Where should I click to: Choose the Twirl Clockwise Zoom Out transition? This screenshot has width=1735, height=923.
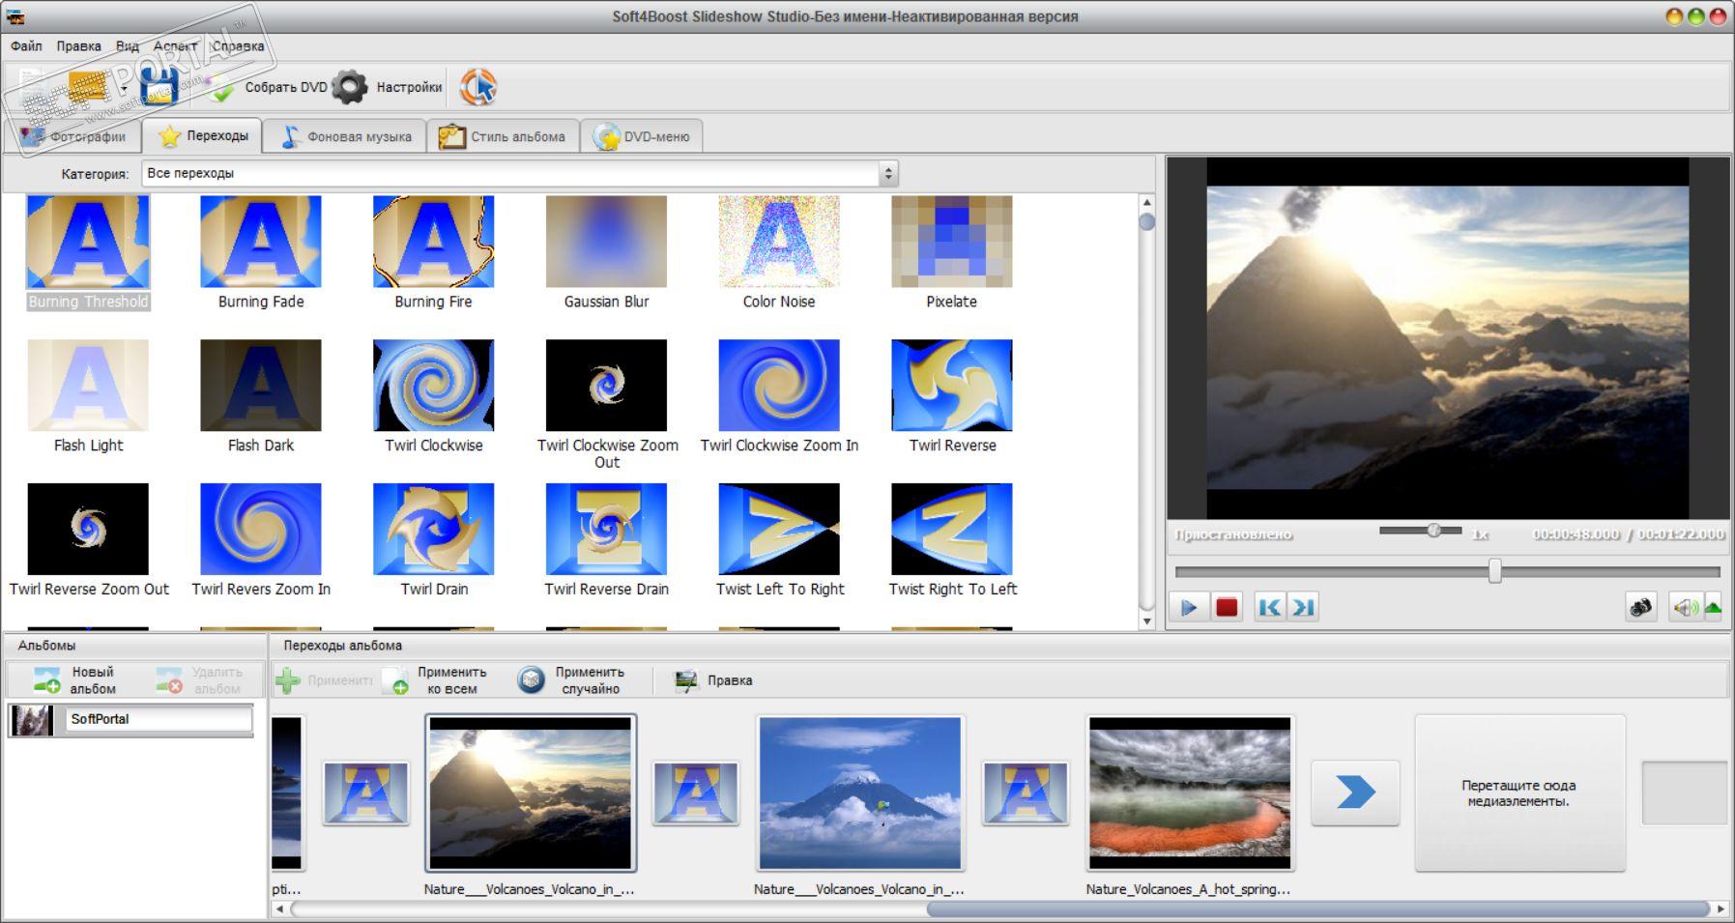pos(607,405)
